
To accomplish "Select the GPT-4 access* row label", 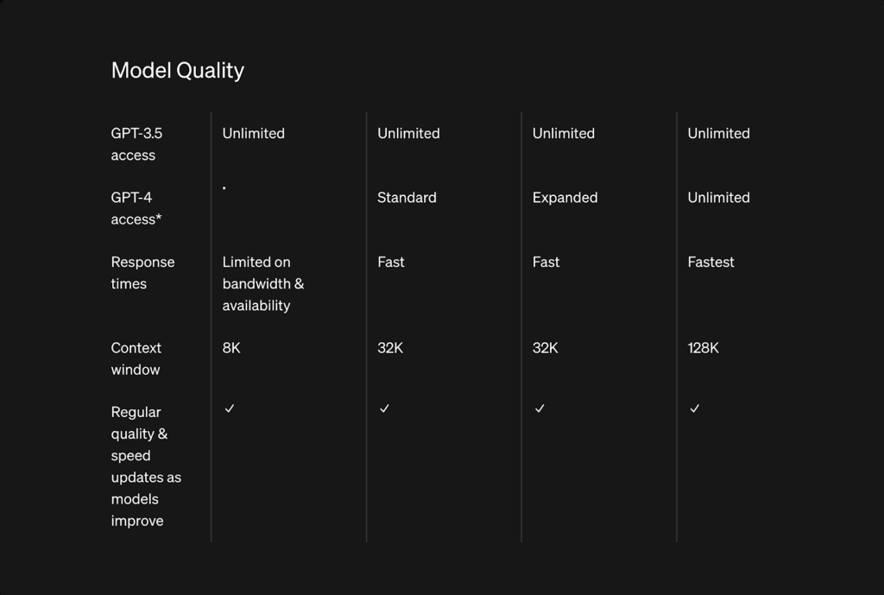I will (x=136, y=208).
